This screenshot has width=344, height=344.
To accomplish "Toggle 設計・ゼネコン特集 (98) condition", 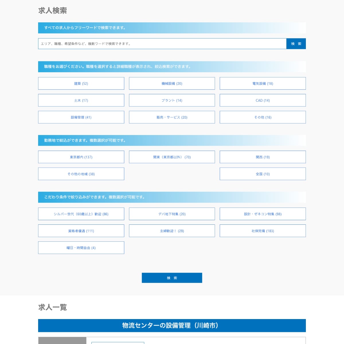I will click(x=263, y=214).
